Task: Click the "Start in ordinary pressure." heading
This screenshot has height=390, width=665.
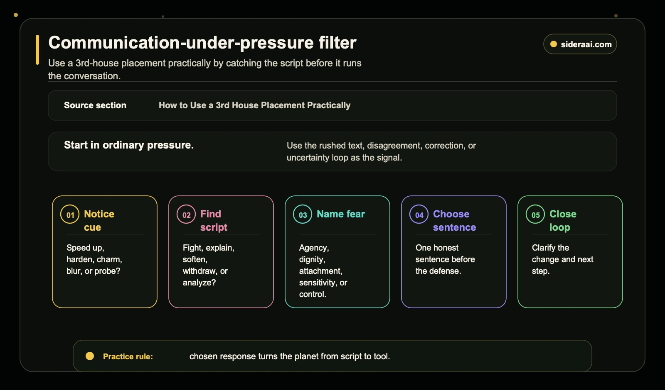Action: point(129,145)
